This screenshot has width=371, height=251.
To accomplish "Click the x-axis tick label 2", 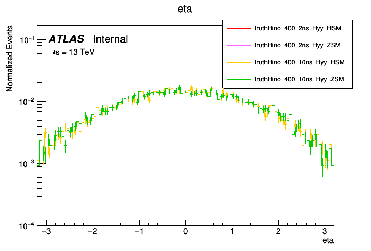I will point(278,232).
